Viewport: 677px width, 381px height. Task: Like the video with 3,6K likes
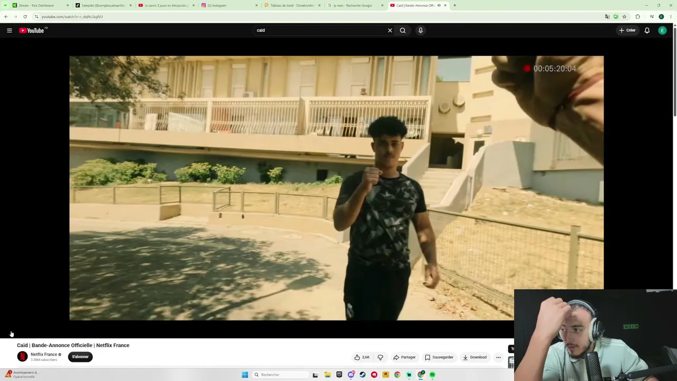pos(362,357)
